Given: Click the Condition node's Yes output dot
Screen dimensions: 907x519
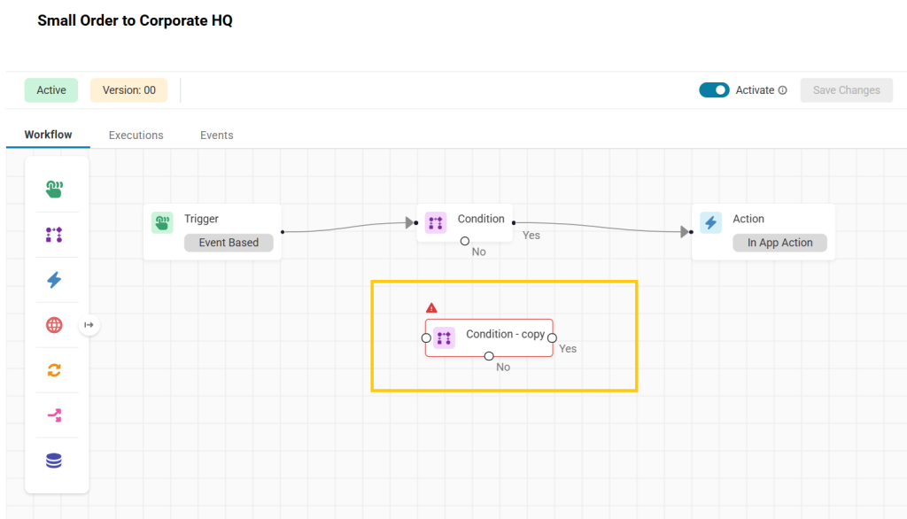Looking at the screenshot, I should click(x=514, y=223).
